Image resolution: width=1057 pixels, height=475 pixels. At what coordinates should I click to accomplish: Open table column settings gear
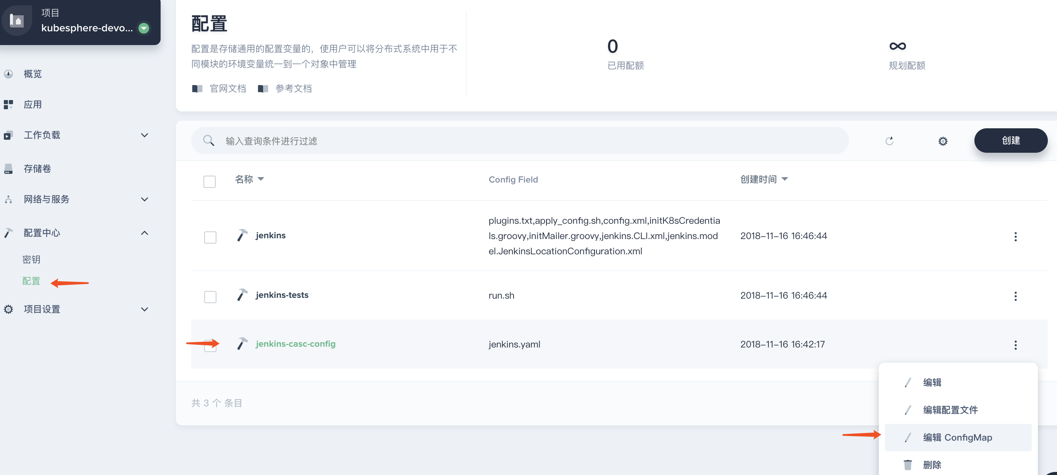coord(943,141)
